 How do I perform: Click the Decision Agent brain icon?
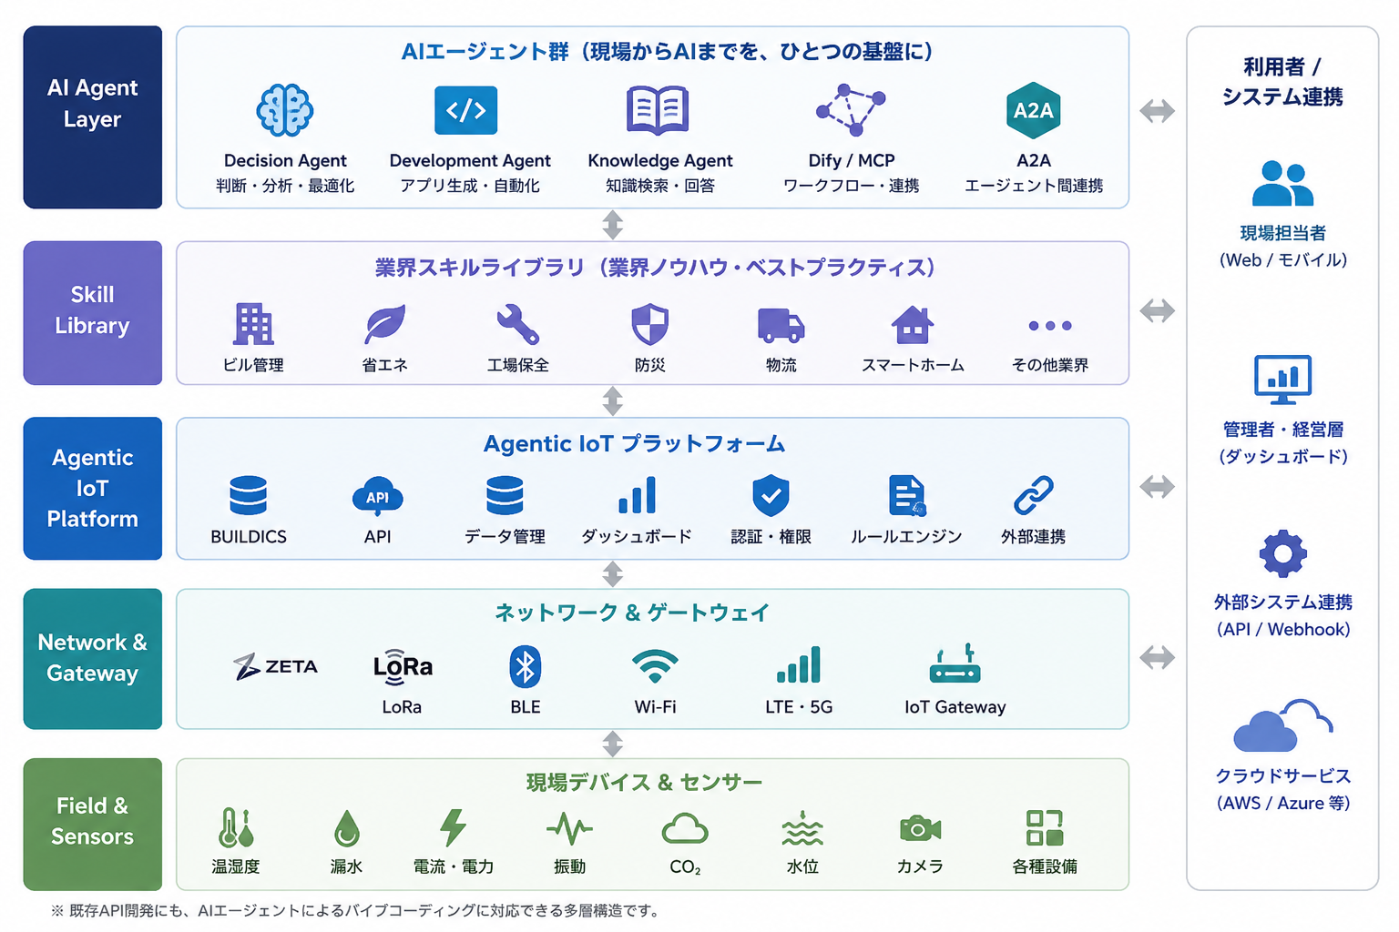(285, 110)
